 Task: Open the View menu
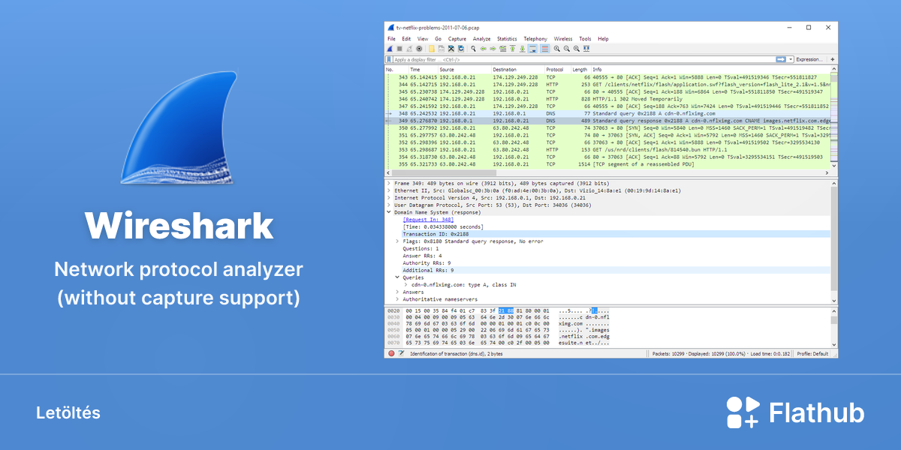pos(423,39)
